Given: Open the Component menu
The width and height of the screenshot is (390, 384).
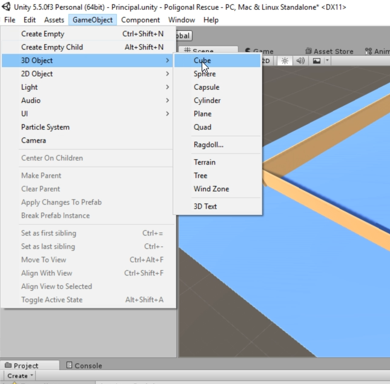Looking at the screenshot, I should pos(140,20).
